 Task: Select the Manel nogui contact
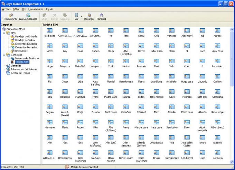[217, 107]
